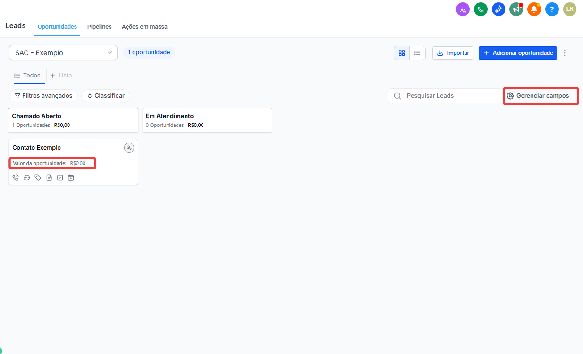The width and height of the screenshot is (583, 354).
Task: Open the chat message icon on the card
Action: point(27,178)
